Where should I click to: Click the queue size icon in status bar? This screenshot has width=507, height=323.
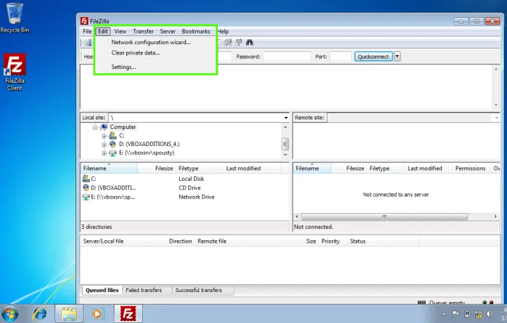pyautogui.click(x=421, y=302)
